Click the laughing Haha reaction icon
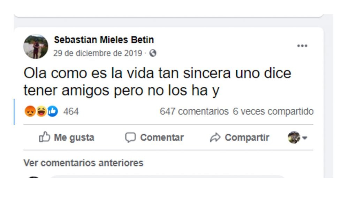The width and height of the screenshot is (357, 210). (x=41, y=111)
